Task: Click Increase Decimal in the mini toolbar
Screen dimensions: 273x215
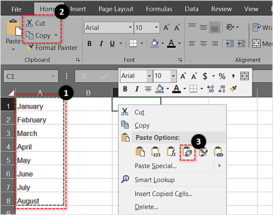Action: tap(210, 89)
